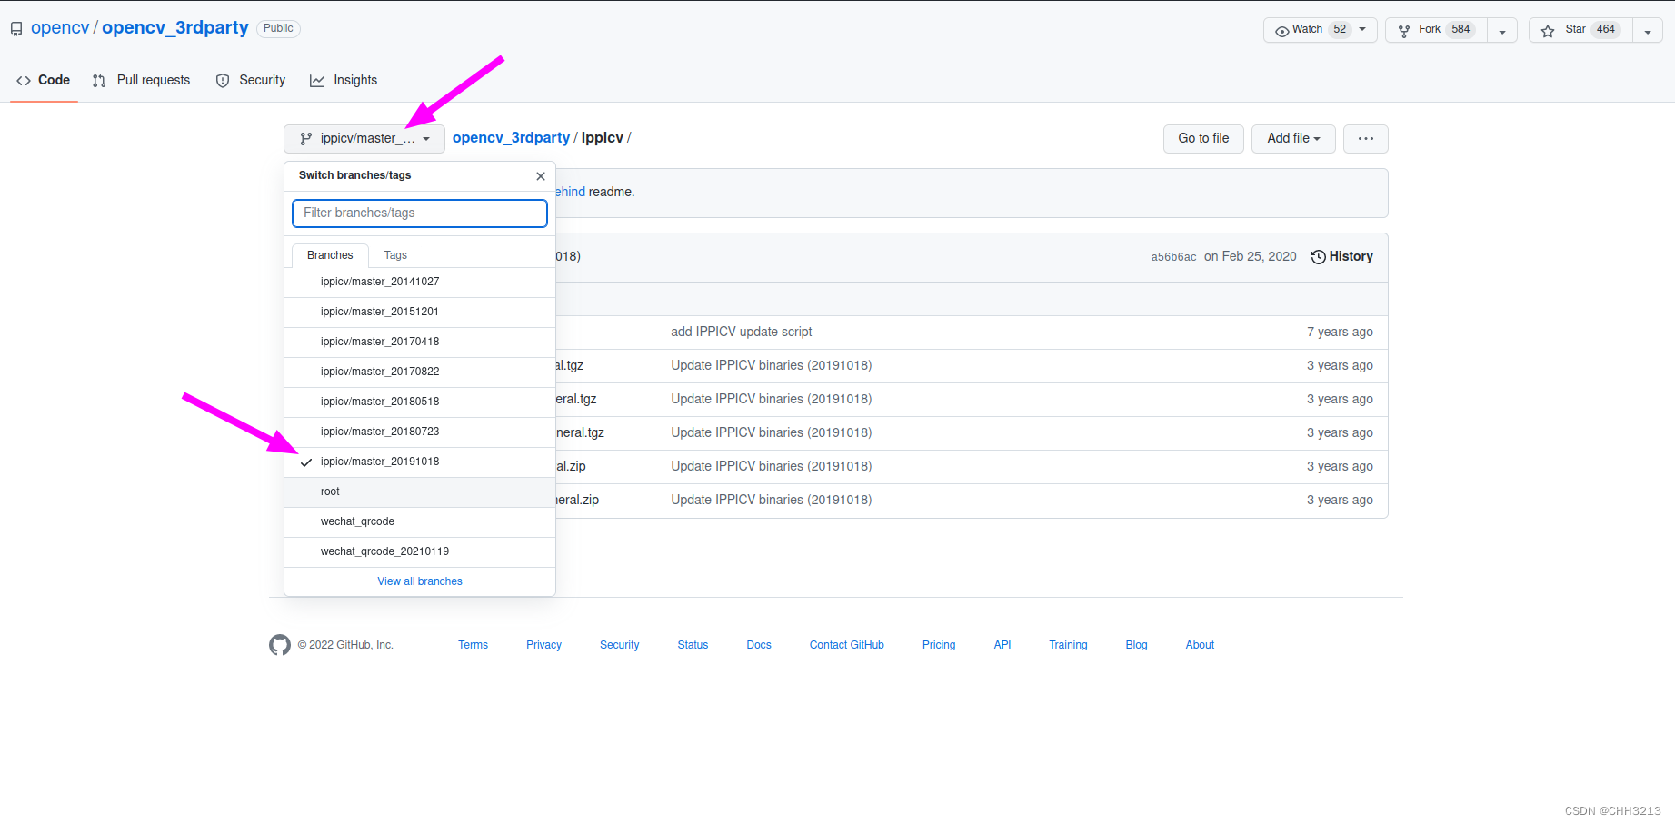Image resolution: width=1675 pixels, height=824 pixels.
Task: Open Docs footer link
Action: point(759,645)
